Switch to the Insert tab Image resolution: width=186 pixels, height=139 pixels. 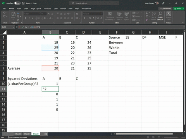coord(19,8)
